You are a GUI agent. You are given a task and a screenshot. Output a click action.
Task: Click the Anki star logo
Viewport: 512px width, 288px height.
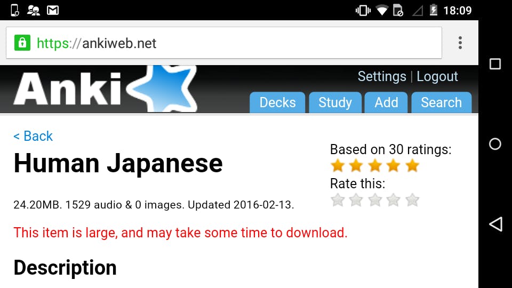pos(162,89)
